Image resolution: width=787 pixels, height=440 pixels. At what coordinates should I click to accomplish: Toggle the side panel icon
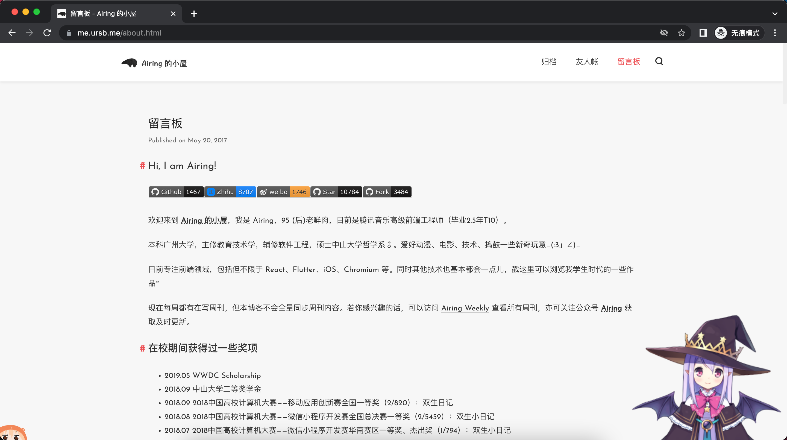[x=703, y=33]
